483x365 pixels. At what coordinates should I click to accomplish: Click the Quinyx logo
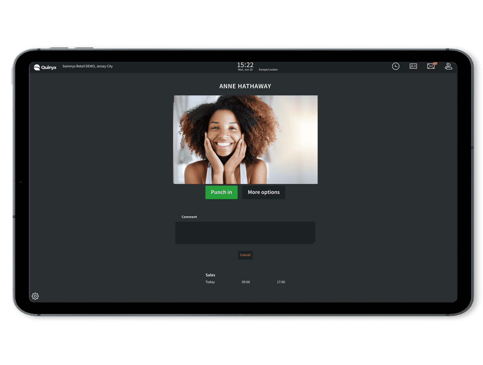pos(45,67)
